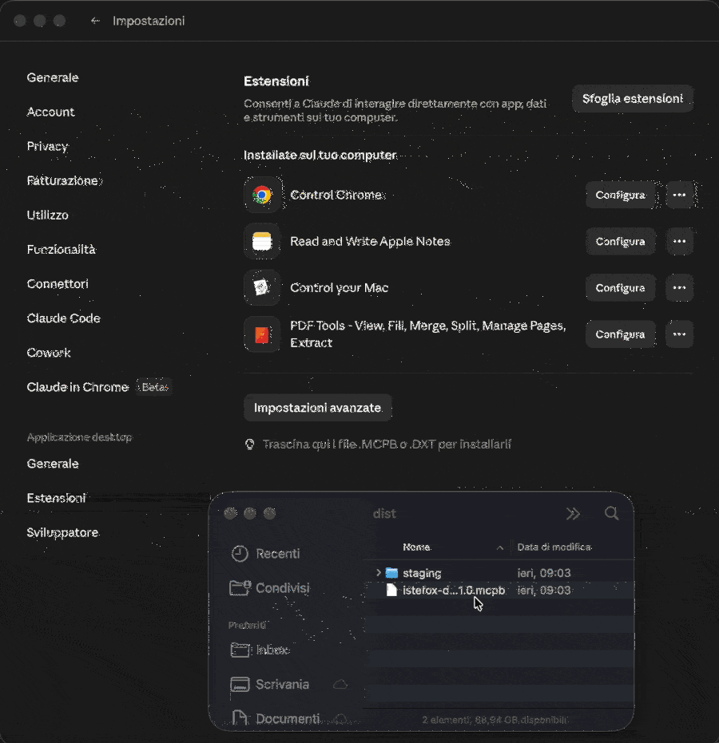This screenshot has width=719, height=743.
Task: Click the Documenti document icon in Finder
Action: coord(240,718)
